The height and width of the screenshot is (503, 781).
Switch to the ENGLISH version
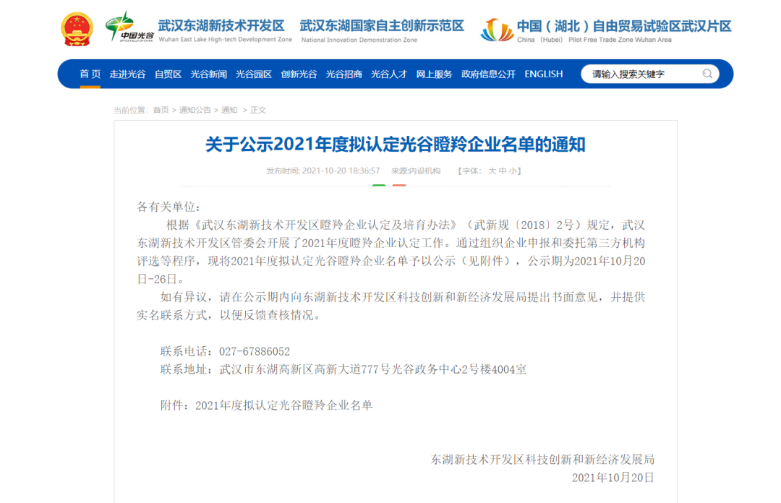tap(543, 74)
